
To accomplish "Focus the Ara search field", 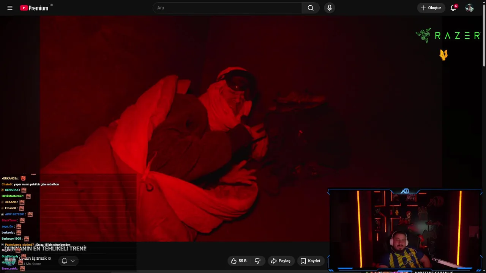I will [x=227, y=8].
